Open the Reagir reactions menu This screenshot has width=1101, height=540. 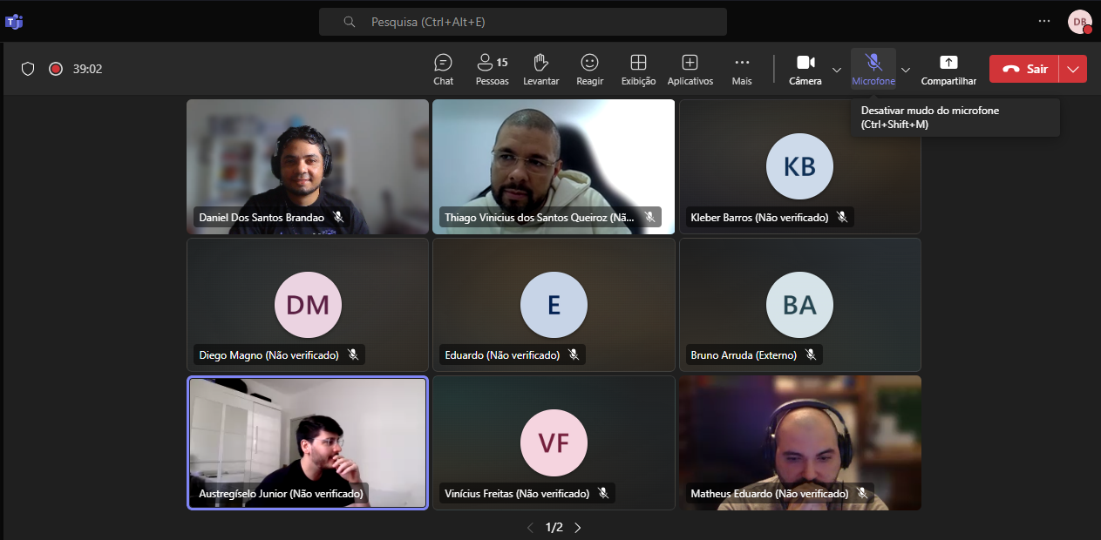coord(589,69)
